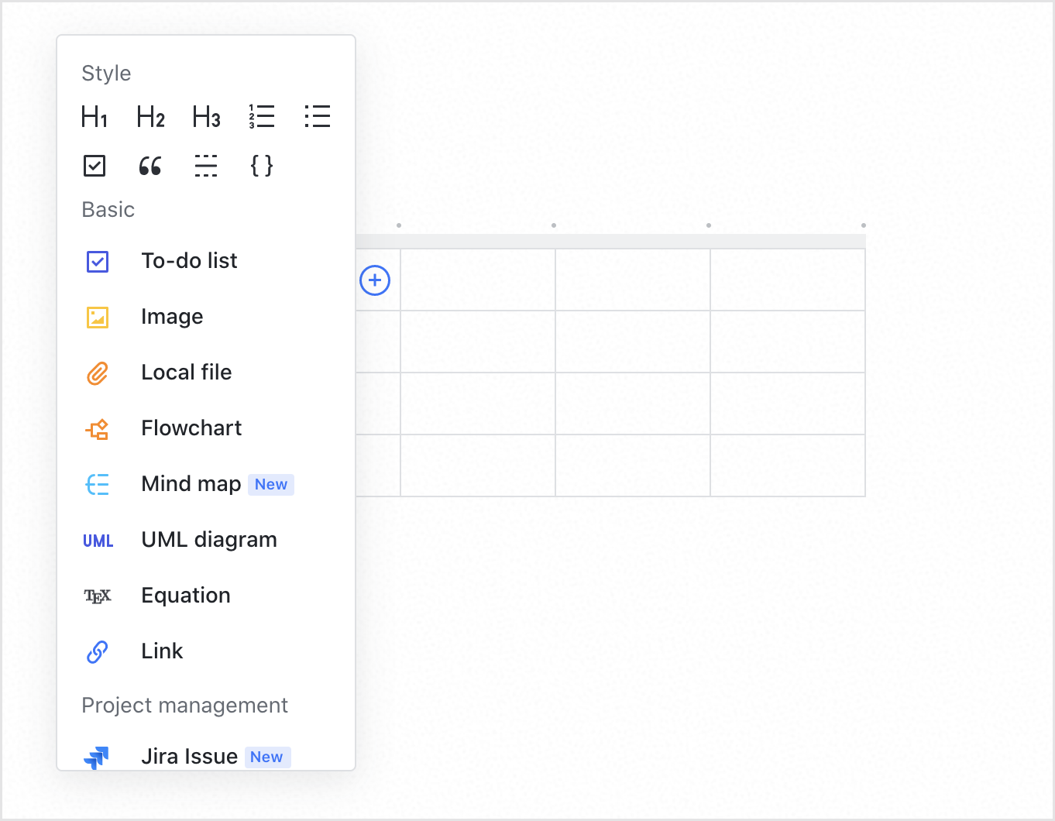This screenshot has width=1055, height=821.
Task: Insert a numbered list
Action: click(262, 117)
